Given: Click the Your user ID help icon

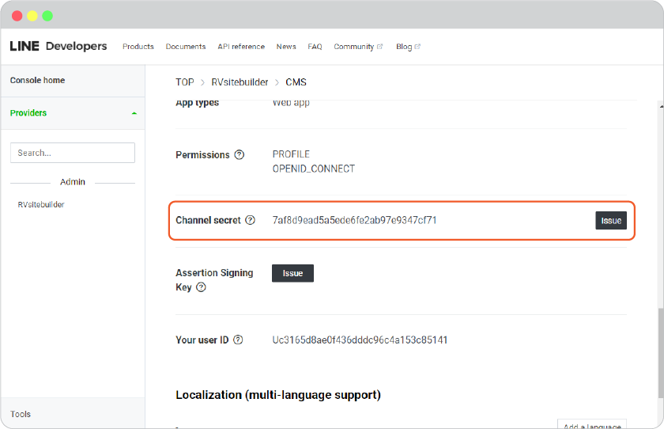Looking at the screenshot, I should tap(239, 340).
